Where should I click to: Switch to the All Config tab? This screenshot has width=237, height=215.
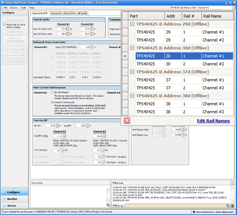pos(82,13)
